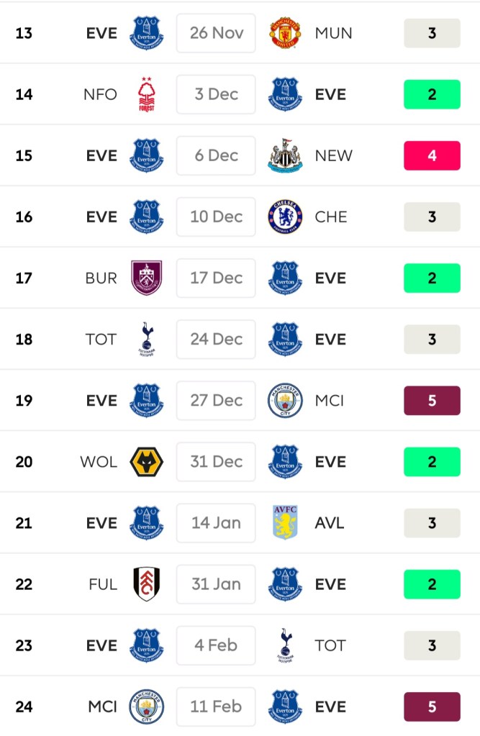The height and width of the screenshot is (736, 480).
Task: Open the 6 Dec fixture date box
Action: [216, 155]
